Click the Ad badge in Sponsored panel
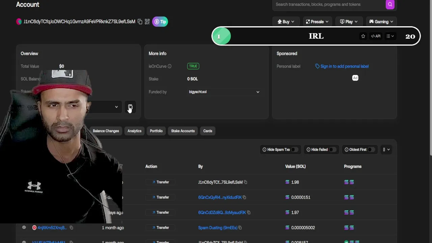The image size is (432, 243). point(355,78)
